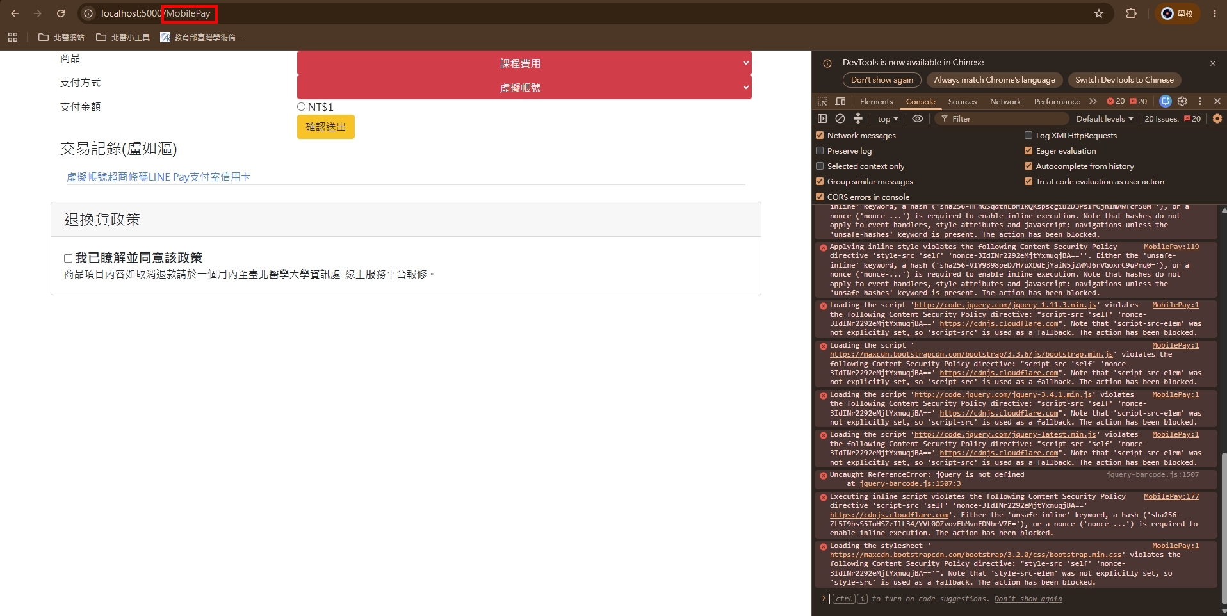Open jquery-barcode.js:1507:3 stack link
This screenshot has height=616, width=1227.
[x=910, y=483]
